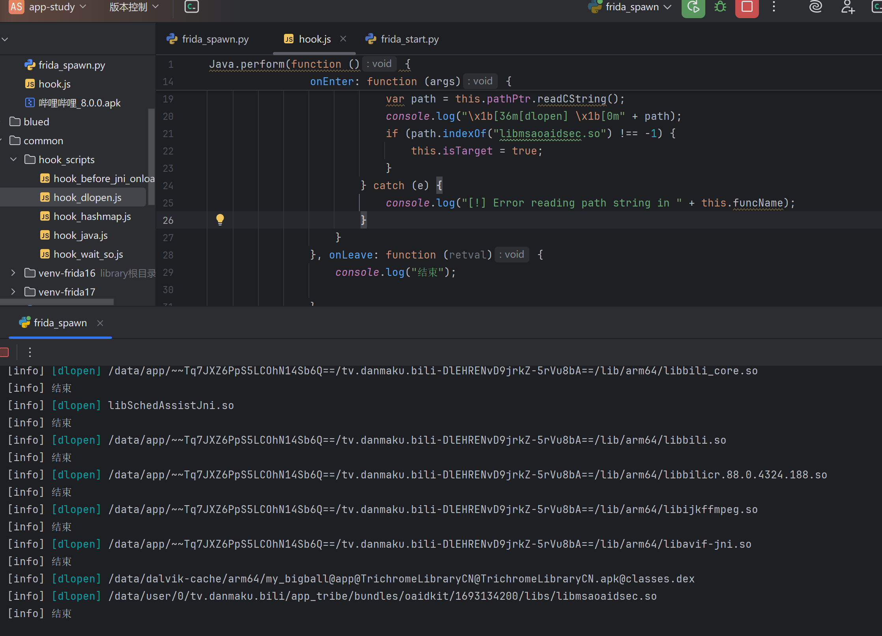Image resolution: width=882 pixels, height=636 pixels.
Task: Expand the venv-frida16 folder chevron
Action: [x=13, y=273]
